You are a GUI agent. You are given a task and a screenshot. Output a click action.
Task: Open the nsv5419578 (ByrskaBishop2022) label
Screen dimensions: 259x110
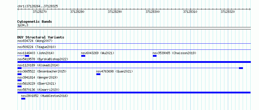click(x=43, y=59)
